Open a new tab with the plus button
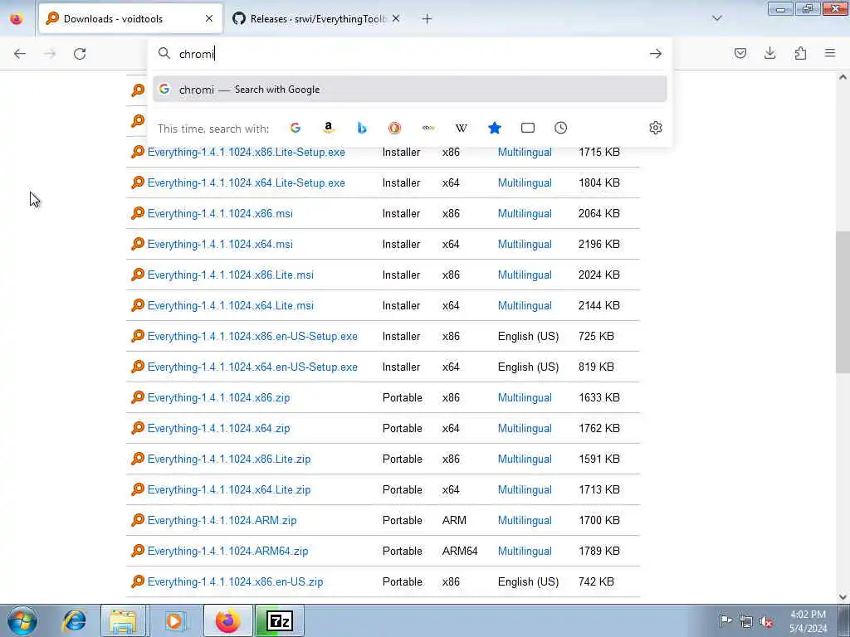The image size is (850, 637). coord(427,19)
